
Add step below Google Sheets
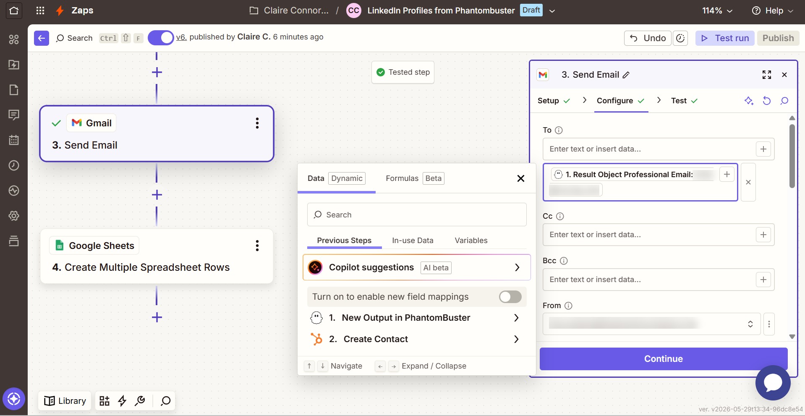click(157, 317)
